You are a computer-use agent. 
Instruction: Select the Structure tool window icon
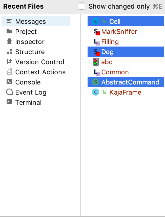pos(8,52)
